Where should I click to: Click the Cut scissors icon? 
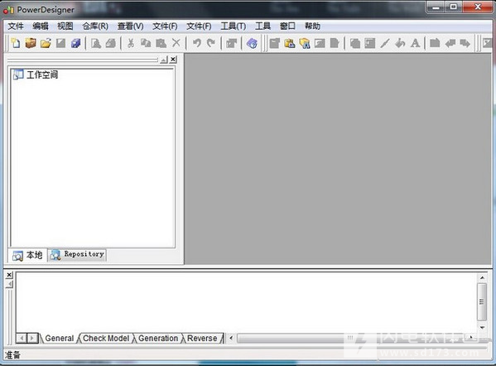coord(131,43)
